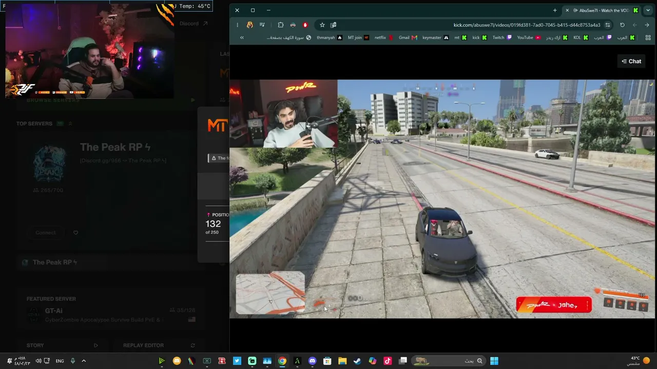
Task: Favorite The Peak RP with the heart icon
Action: click(x=75, y=233)
